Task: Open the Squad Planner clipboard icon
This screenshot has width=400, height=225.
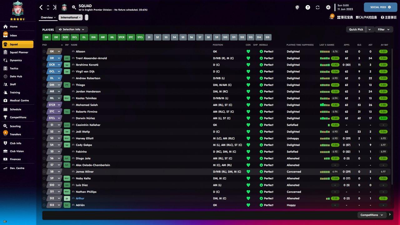Action: (x=5, y=52)
